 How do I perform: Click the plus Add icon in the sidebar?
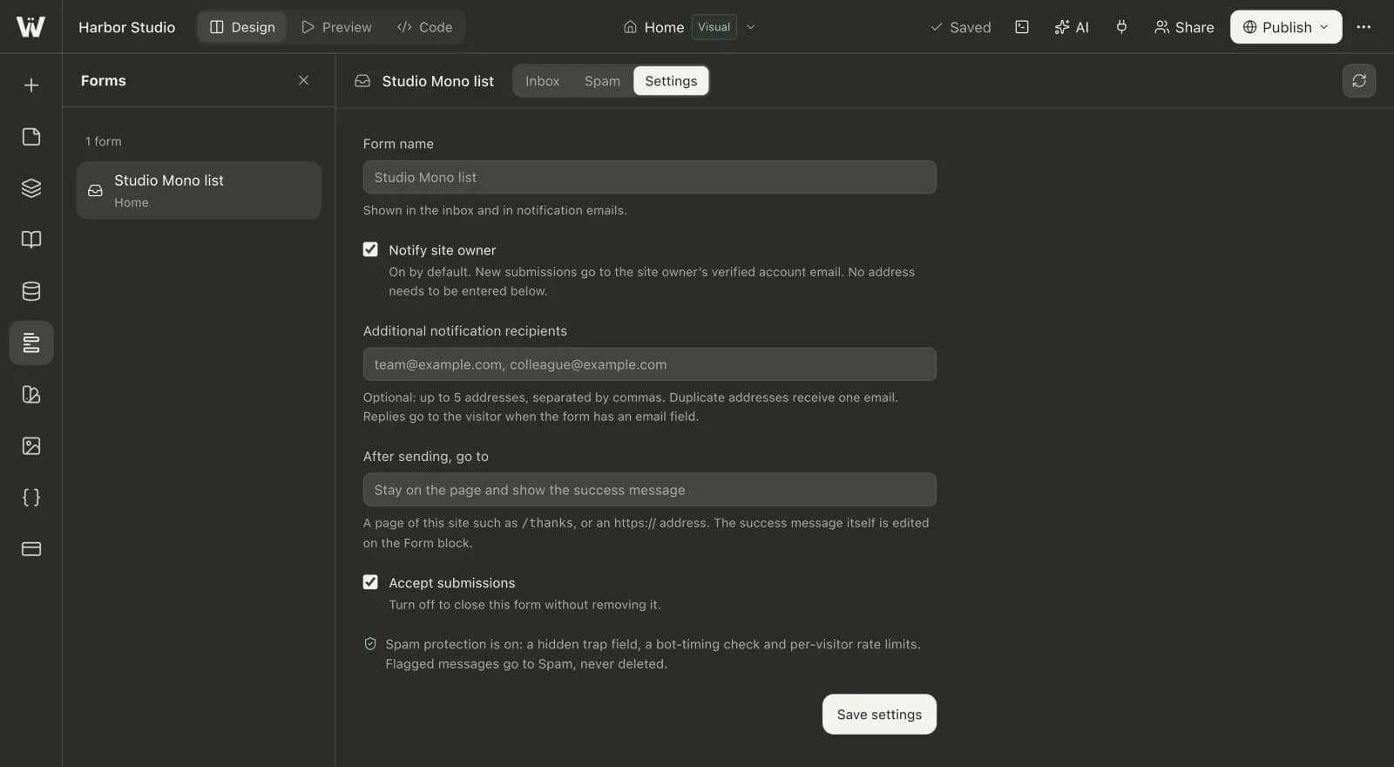pyautogui.click(x=31, y=85)
